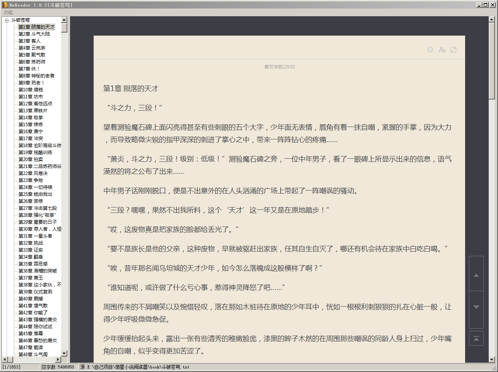Select the 斗破苍穹 book root in the tree
The height and width of the screenshot is (372, 498).
click(20, 20)
